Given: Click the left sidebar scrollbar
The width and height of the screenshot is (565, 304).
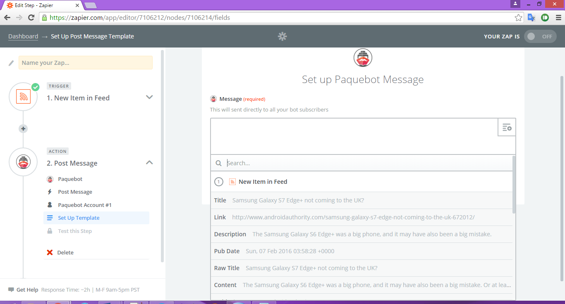Looking at the screenshot, I should click(x=162, y=156).
